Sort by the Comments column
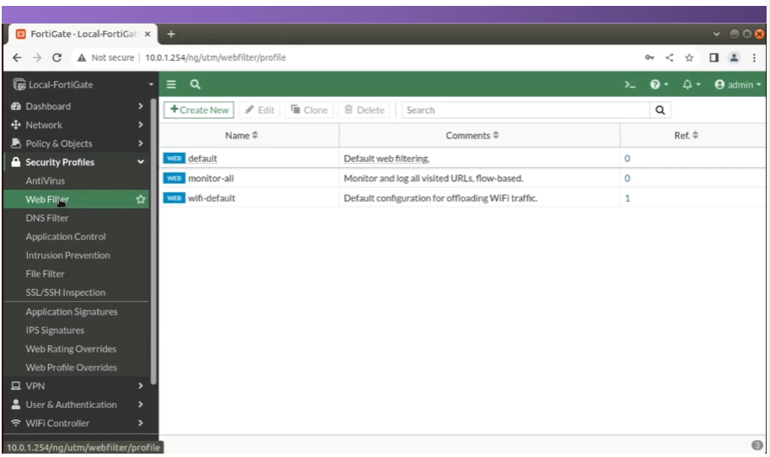Image resolution: width=770 pixels, height=457 pixels. [x=472, y=136]
